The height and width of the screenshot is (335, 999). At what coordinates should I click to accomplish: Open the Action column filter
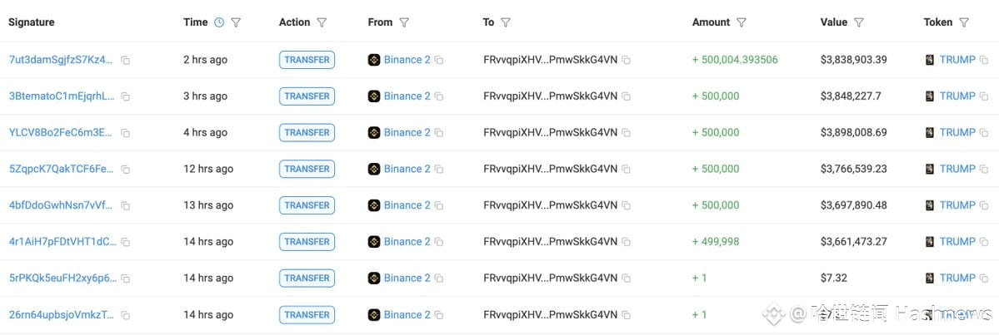tap(322, 22)
